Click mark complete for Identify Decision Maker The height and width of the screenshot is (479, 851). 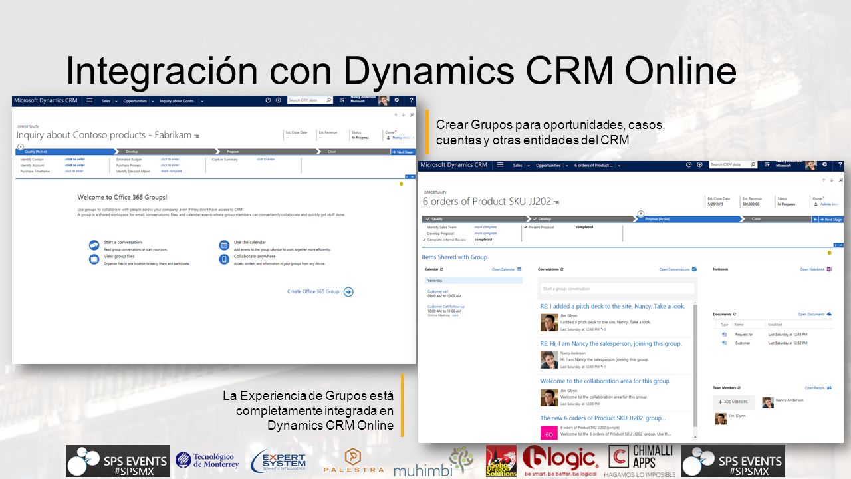click(x=172, y=171)
